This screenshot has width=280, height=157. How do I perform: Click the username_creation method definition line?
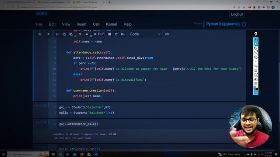pos(91,90)
